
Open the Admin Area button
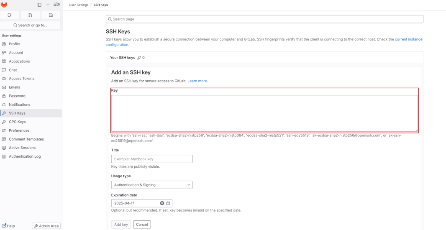(46, 226)
